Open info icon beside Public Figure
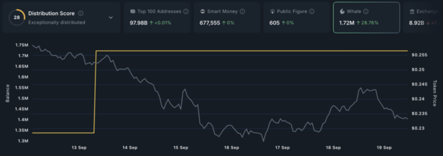The width and height of the screenshot is (443, 156). pyautogui.click(x=311, y=12)
